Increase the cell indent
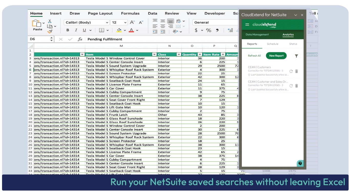This screenshot has height=196, width=350. (x=163, y=32)
